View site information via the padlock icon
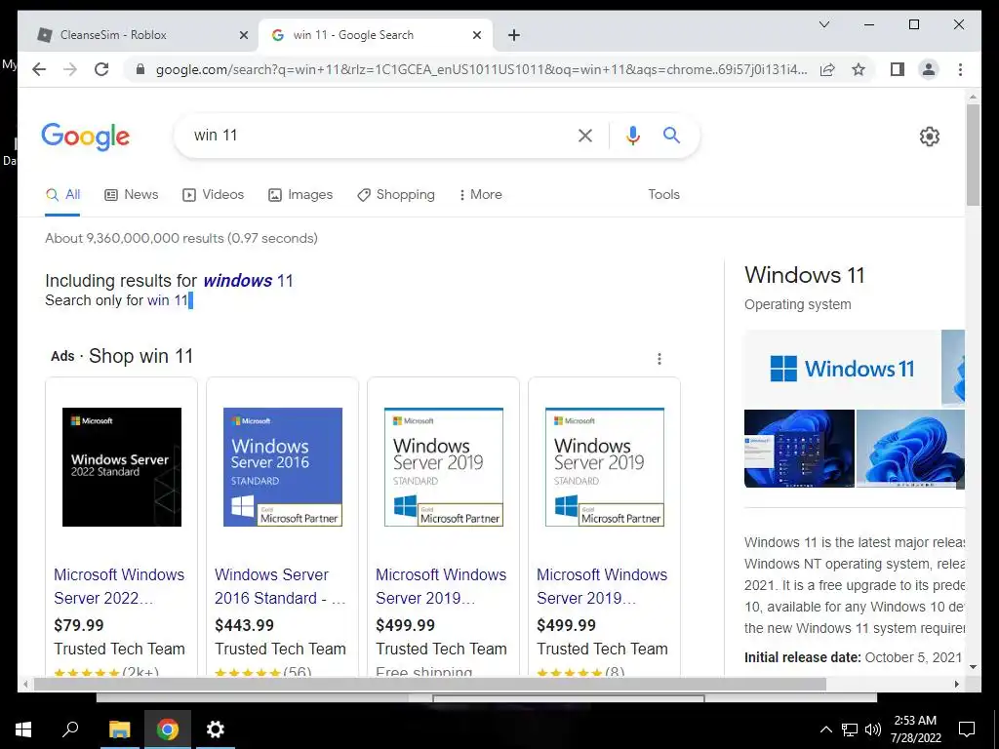Image resolution: width=999 pixels, height=749 pixels. (x=140, y=69)
